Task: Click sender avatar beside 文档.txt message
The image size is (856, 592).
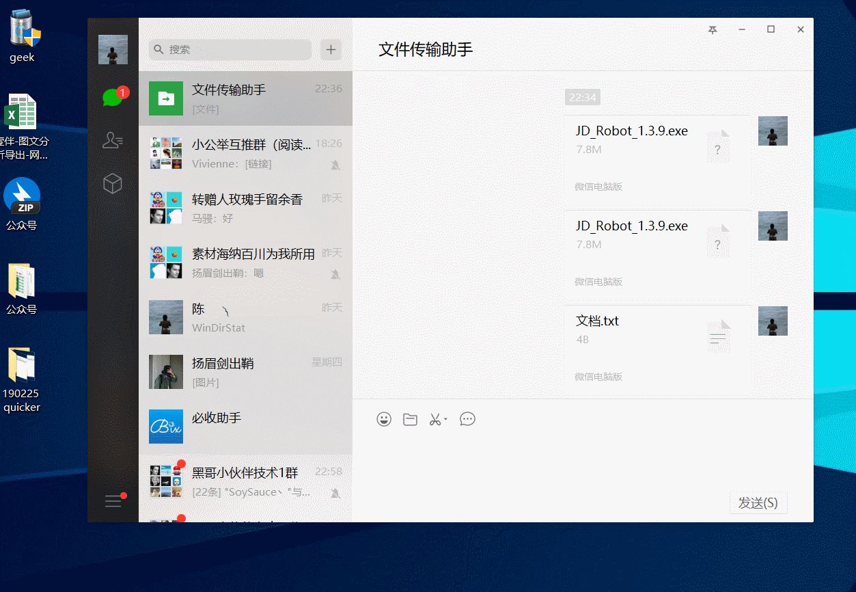Action: (773, 321)
